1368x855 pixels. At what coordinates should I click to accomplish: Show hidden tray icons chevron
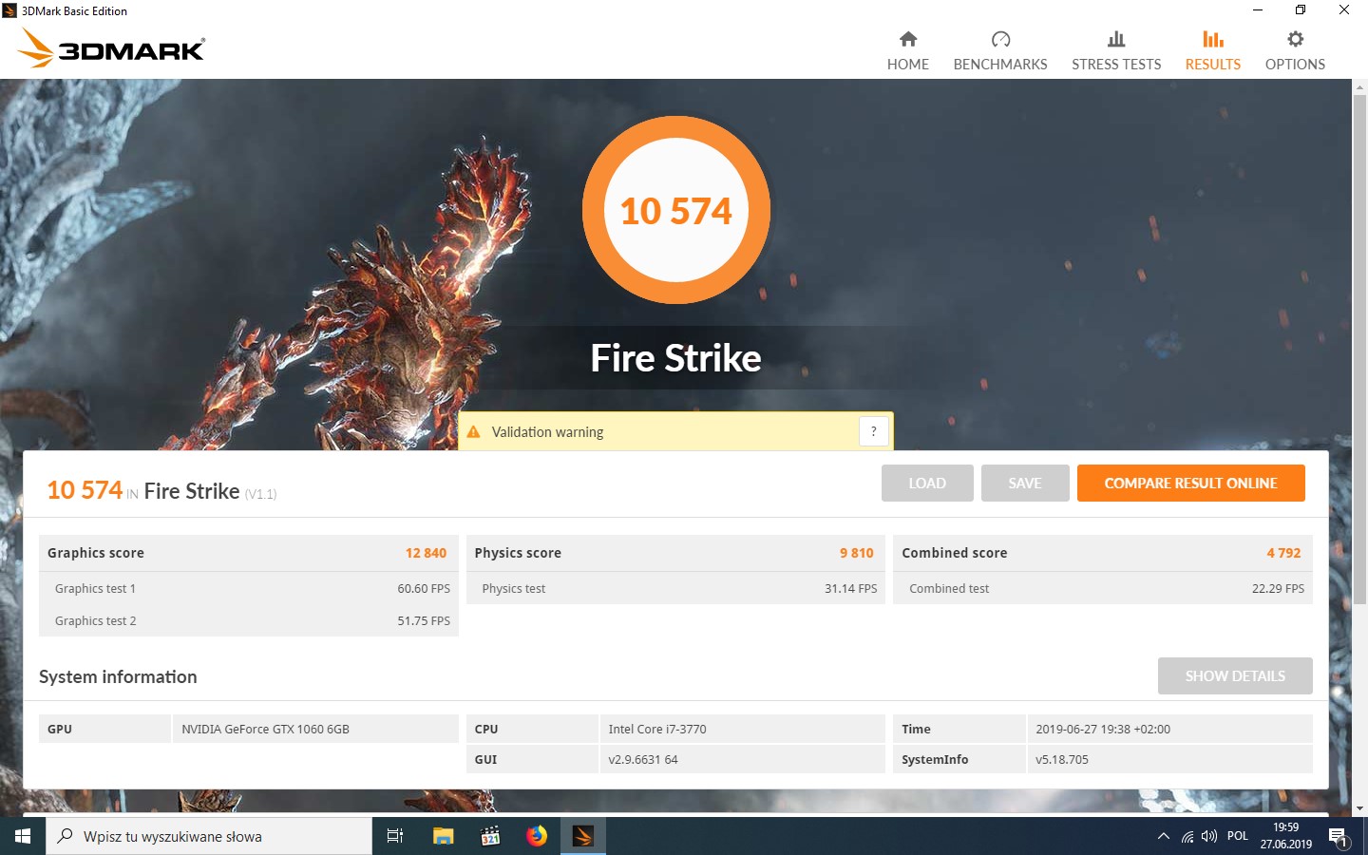click(x=1164, y=836)
